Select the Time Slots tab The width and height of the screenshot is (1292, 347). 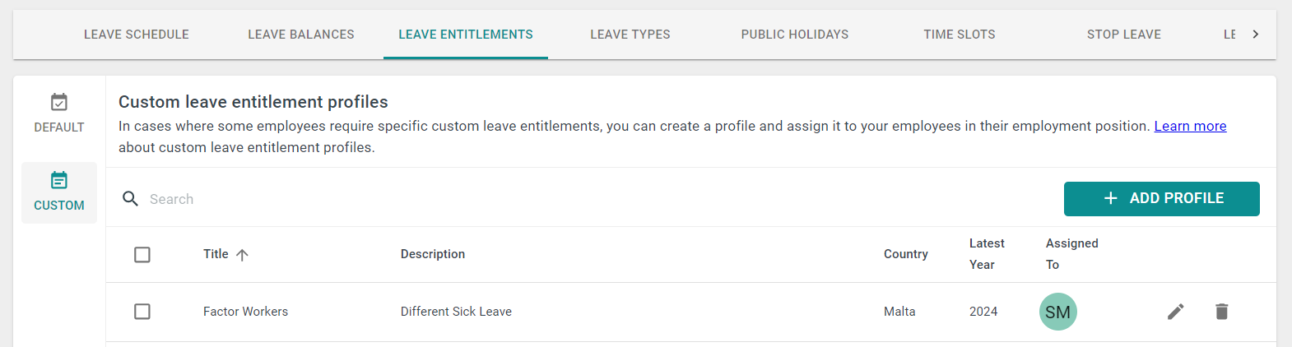click(960, 35)
